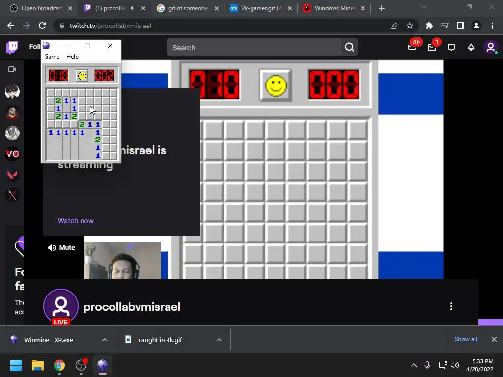The height and width of the screenshot is (377, 503).
Task: Open the Chrome extensions puzzle icon
Action: point(429,26)
